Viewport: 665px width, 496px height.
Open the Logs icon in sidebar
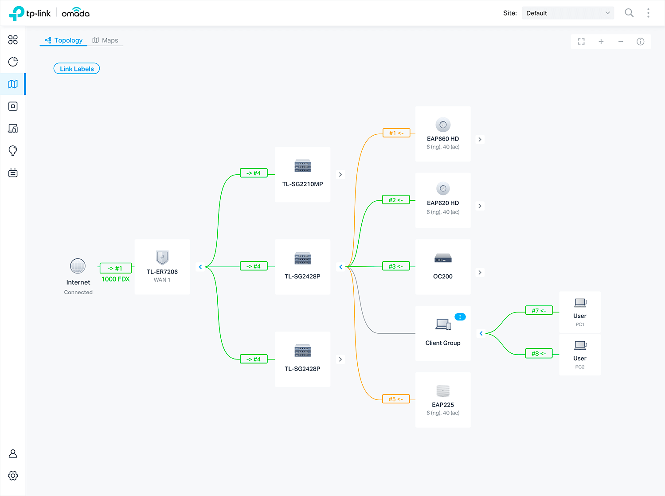pos(13,173)
